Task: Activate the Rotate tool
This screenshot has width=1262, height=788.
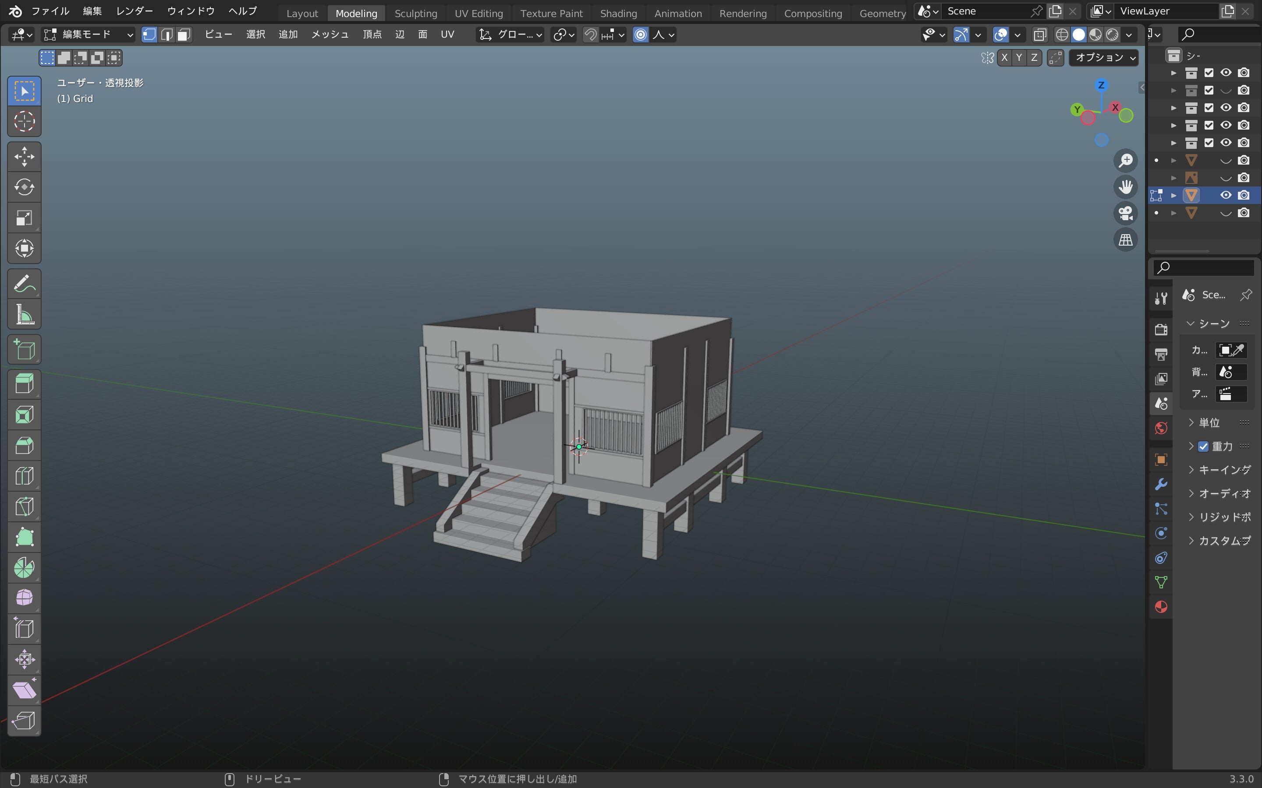Action: (x=24, y=187)
